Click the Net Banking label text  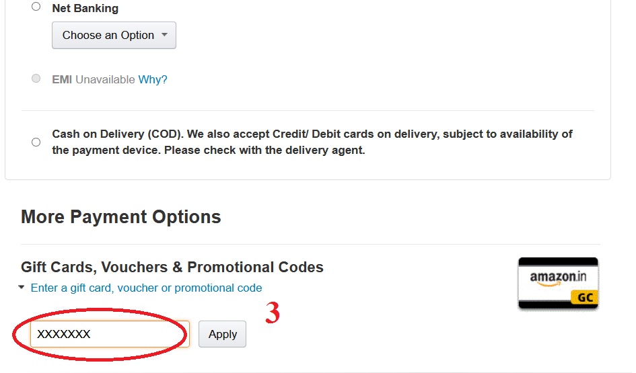point(85,9)
